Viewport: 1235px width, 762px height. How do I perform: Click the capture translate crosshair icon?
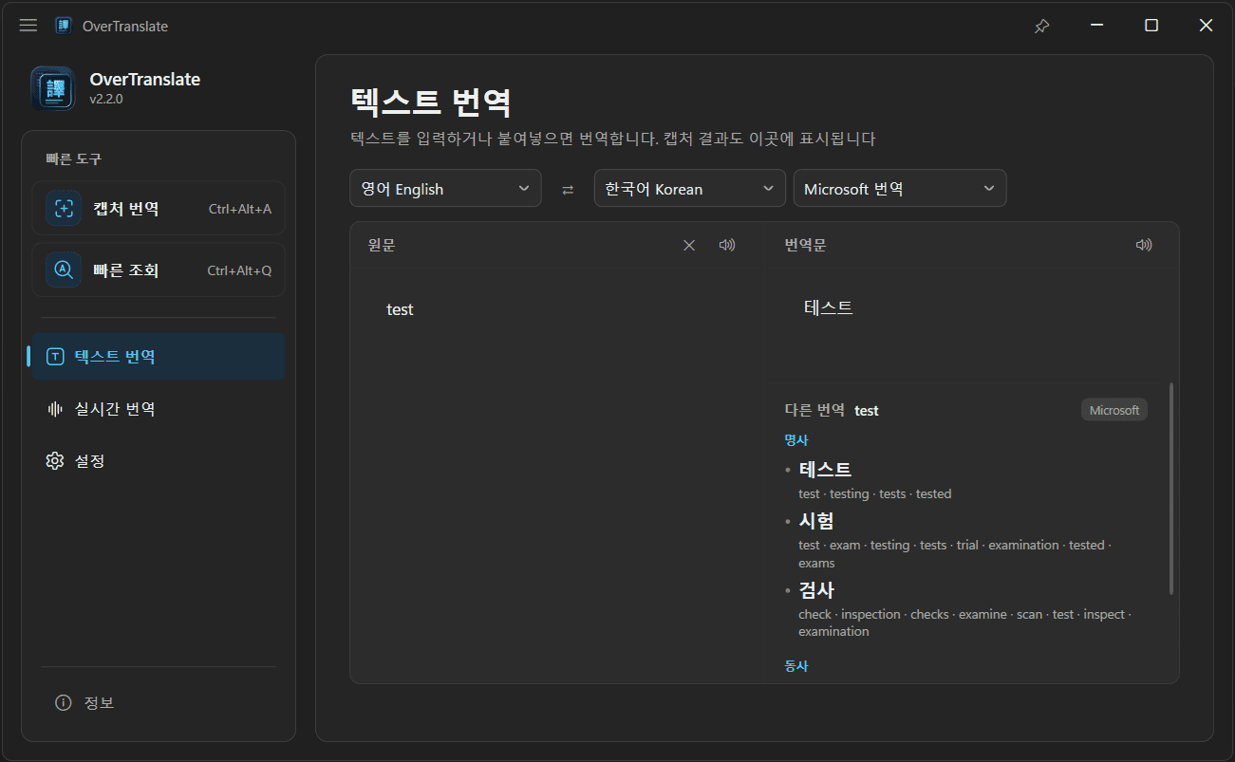tap(64, 209)
